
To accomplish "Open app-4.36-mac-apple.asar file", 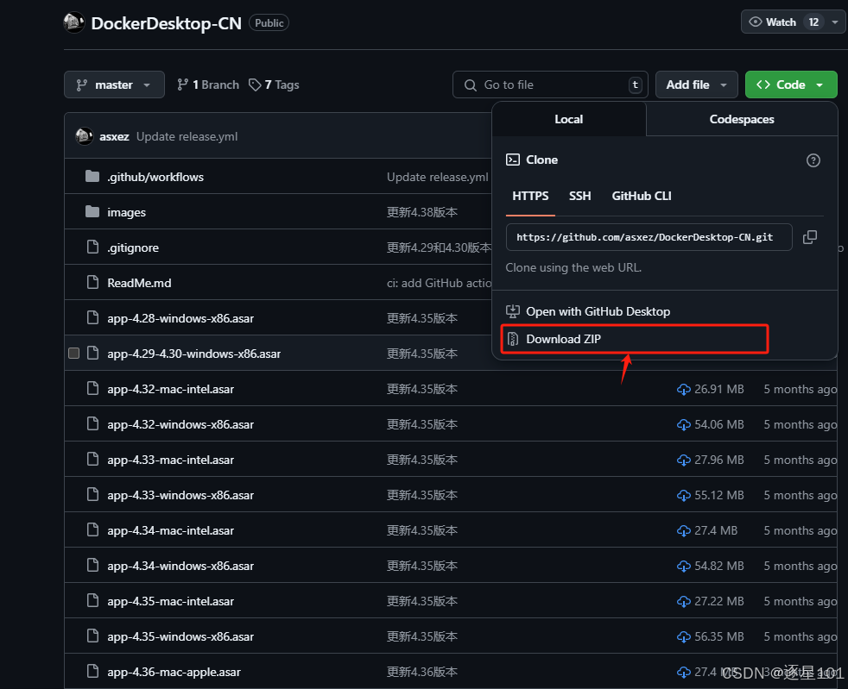I will point(174,673).
